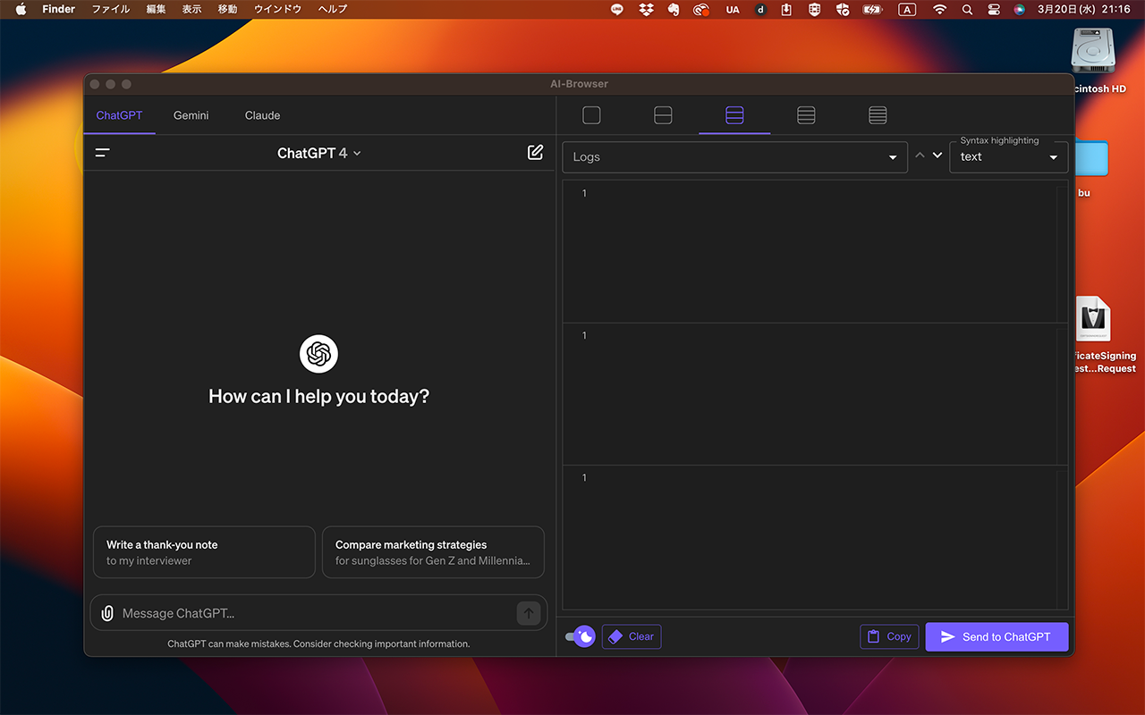Select the four-pane editor layout
1145x715 pixels.
[806, 115]
